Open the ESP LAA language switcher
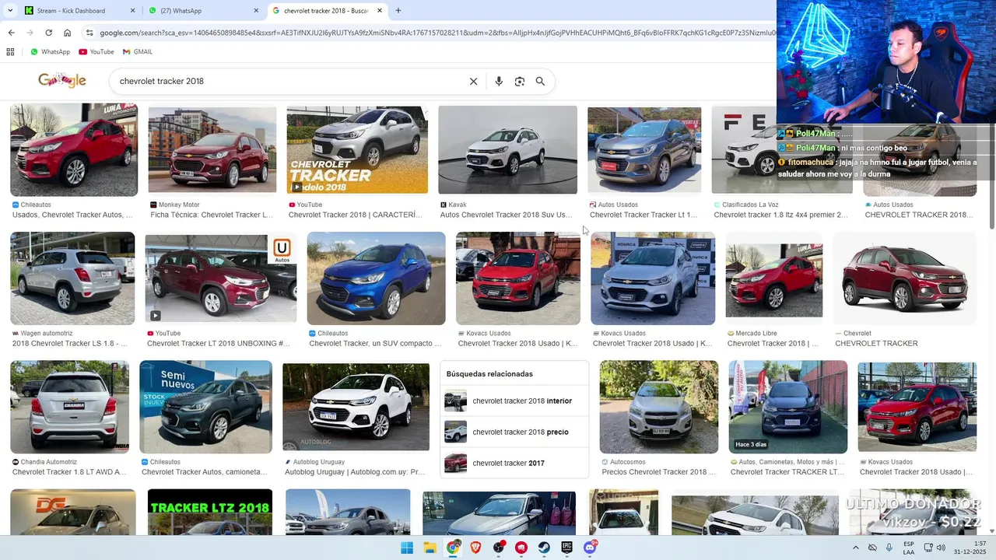The width and height of the screenshot is (996, 560). [909, 548]
